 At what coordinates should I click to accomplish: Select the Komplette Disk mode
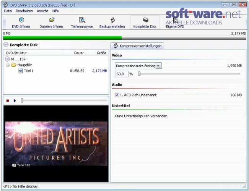(145, 23)
